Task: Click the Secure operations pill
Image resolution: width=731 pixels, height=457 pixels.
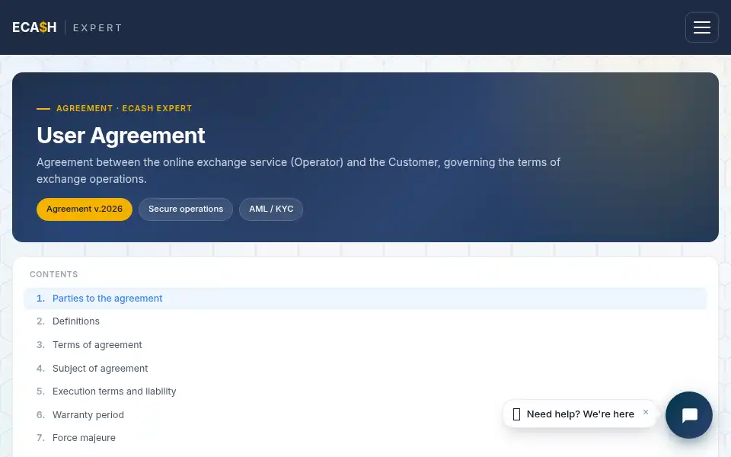Action: pos(186,209)
